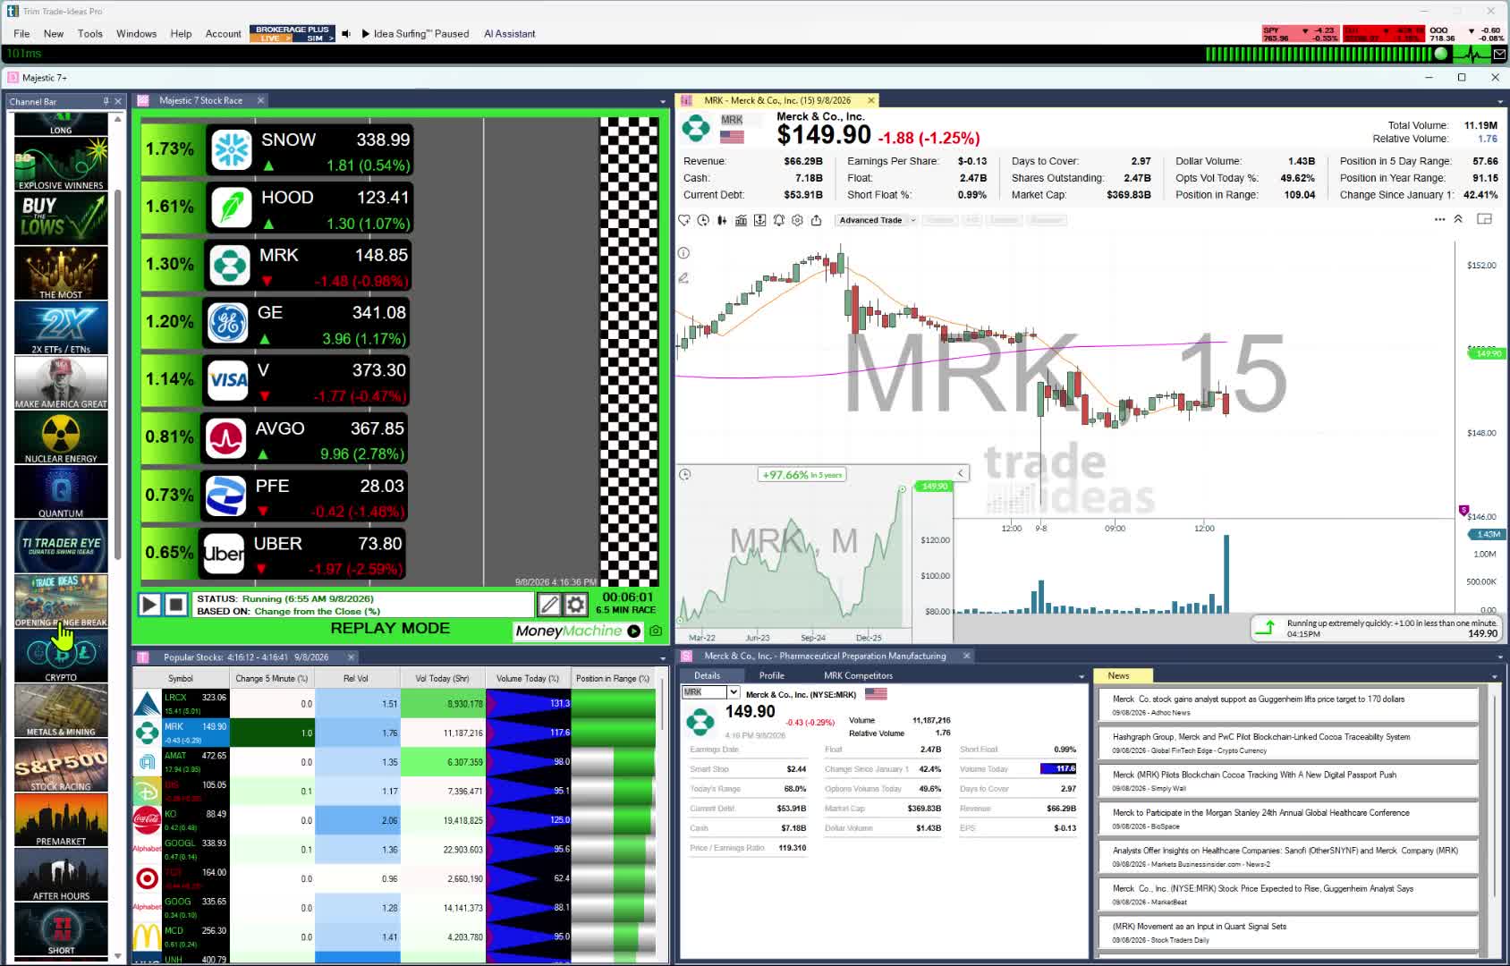Switch brokerage to SIM mode

pos(314,38)
